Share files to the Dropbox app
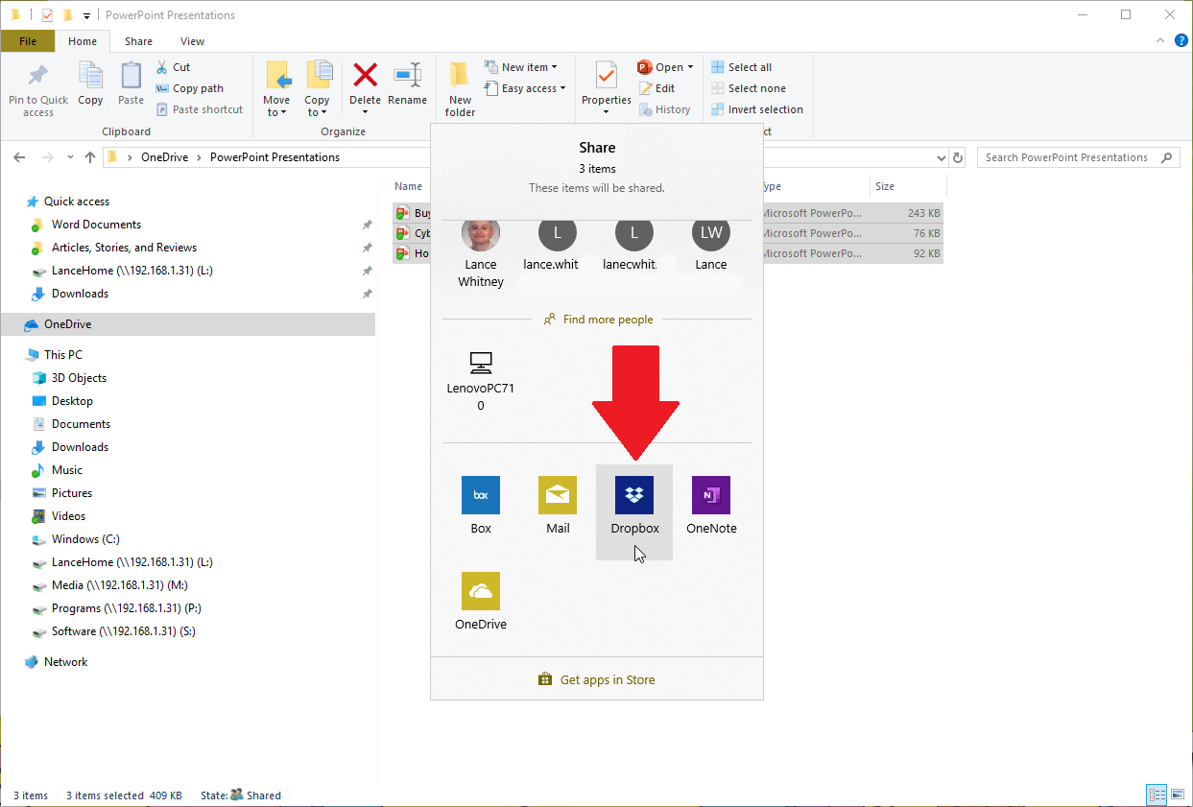This screenshot has width=1193, height=807. 634,511
